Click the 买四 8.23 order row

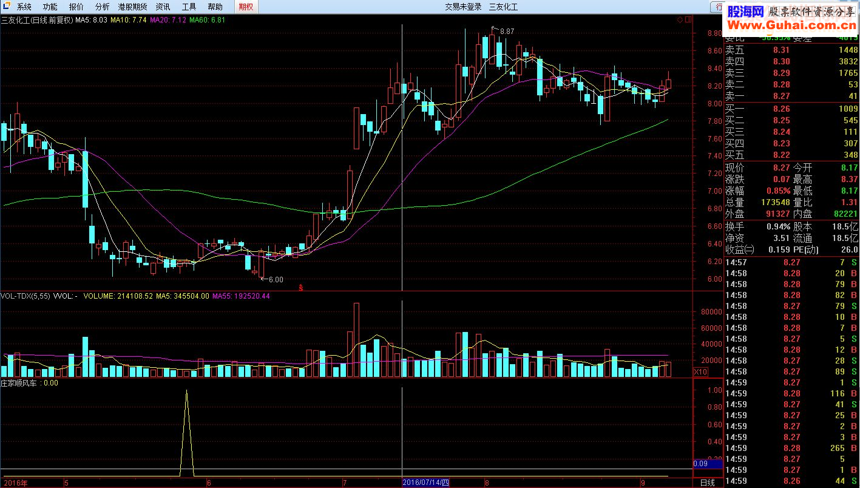[792, 143]
